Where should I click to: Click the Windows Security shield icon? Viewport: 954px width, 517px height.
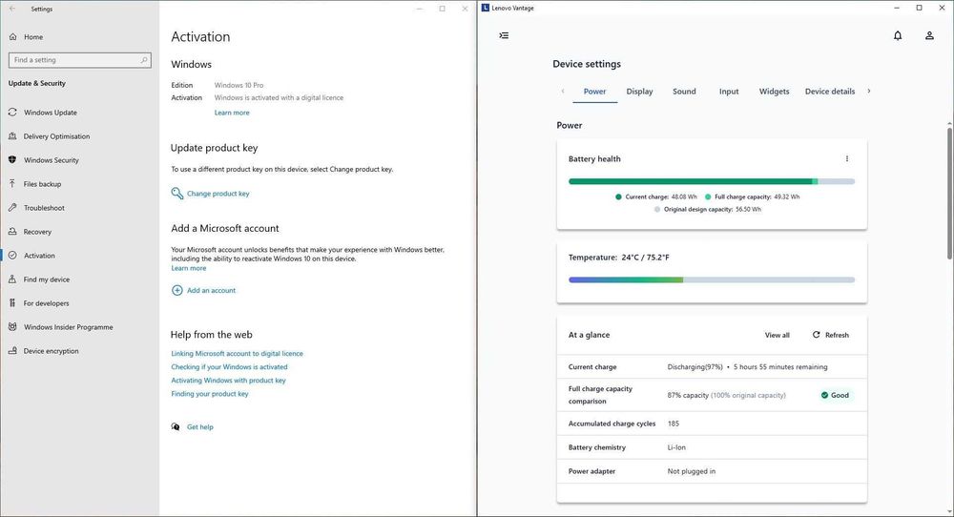coord(12,160)
